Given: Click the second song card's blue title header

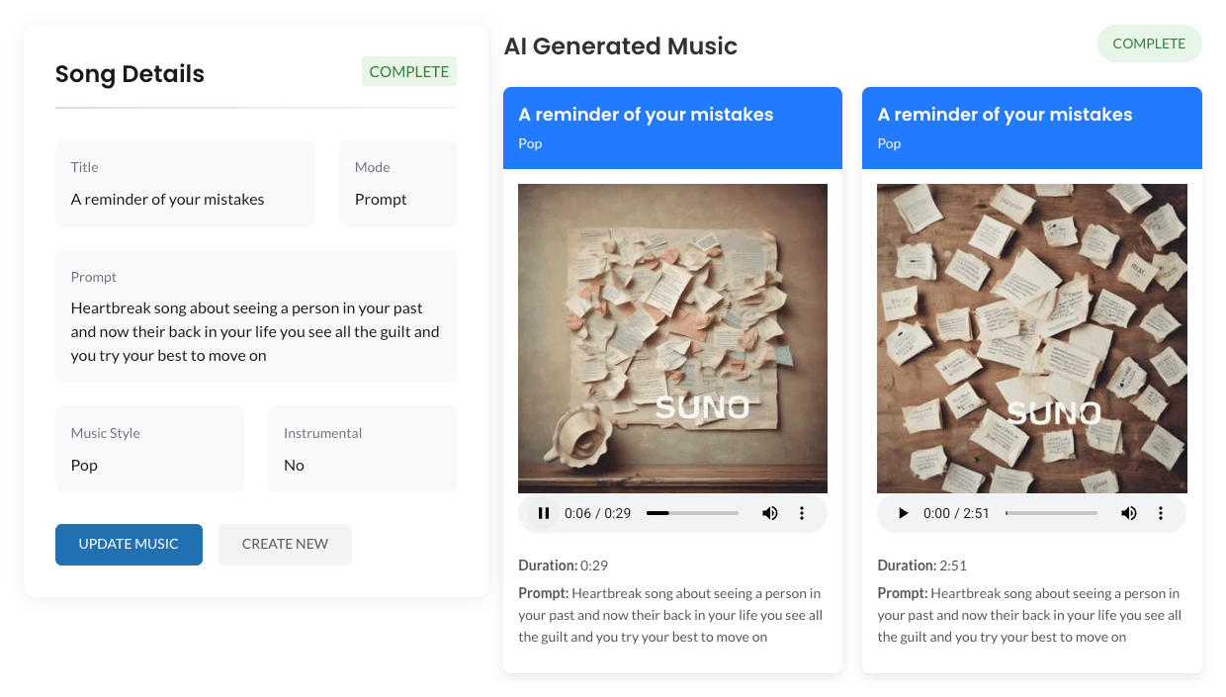Looking at the screenshot, I should [1031, 128].
